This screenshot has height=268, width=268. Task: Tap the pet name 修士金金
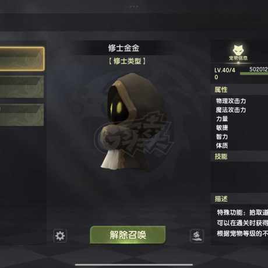[x=124, y=48]
